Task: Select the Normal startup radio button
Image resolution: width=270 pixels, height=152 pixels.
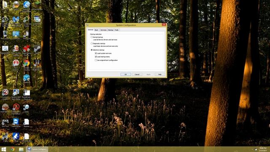Action: click(x=92, y=37)
